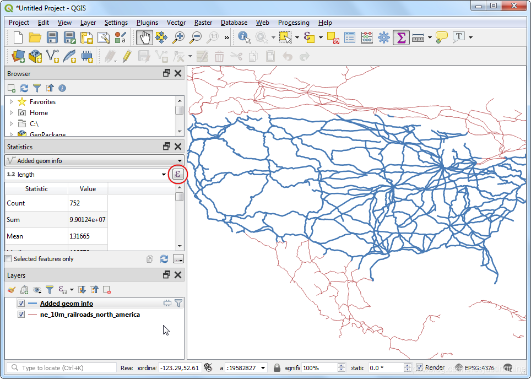Toggle visibility of ne_10m_railroads_north_america layer
This screenshot has height=379, width=531.
(21, 315)
